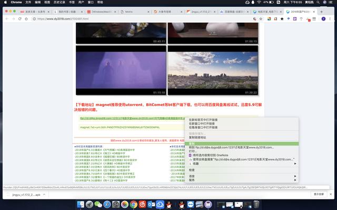Click the home icon beside reload
Screen dimensions: 337x210
pyautogui.click(x=26, y=19)
